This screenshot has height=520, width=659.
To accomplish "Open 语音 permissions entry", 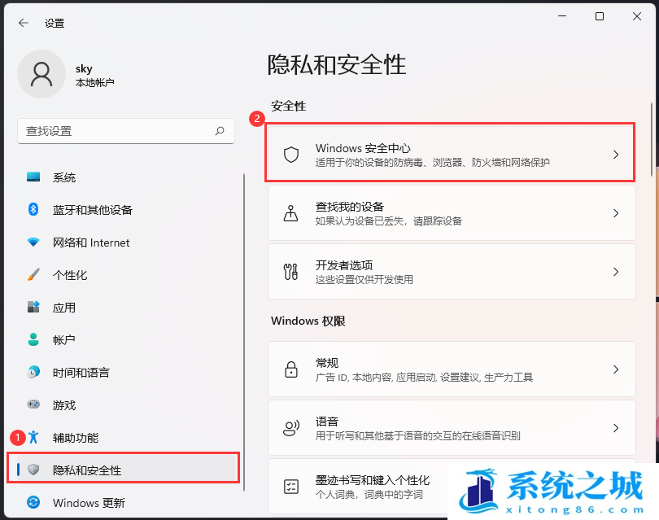I will coord(452,428).
